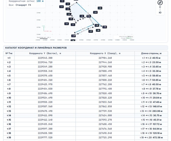Select the т.11 point label on the plan
The image size is (171, 141).
pos(95,12)
